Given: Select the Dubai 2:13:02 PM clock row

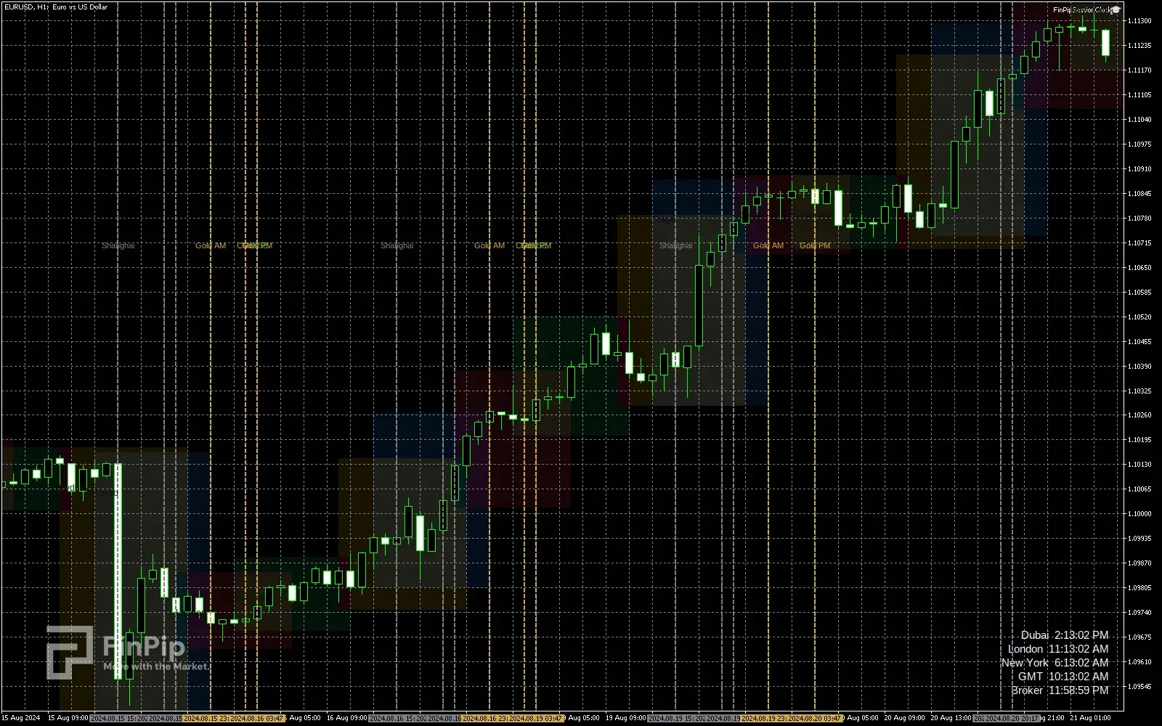Looking at the screenshot, I should point(1065,635).
